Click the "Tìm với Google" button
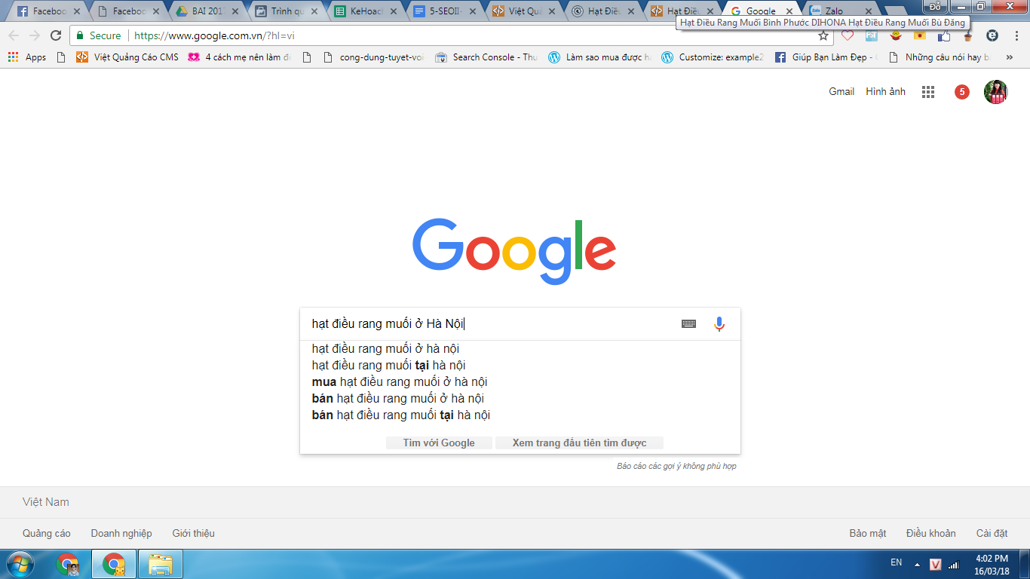Image resolution: width=1030 pixels, height=579 pixels. (x=439, y=443)
